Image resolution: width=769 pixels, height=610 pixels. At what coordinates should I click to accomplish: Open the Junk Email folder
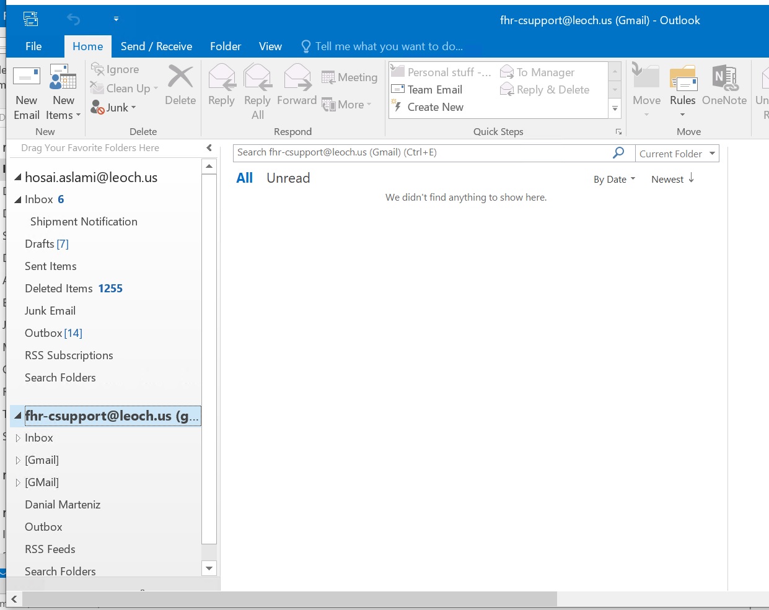pyautogui.click(x=50, y=311)
